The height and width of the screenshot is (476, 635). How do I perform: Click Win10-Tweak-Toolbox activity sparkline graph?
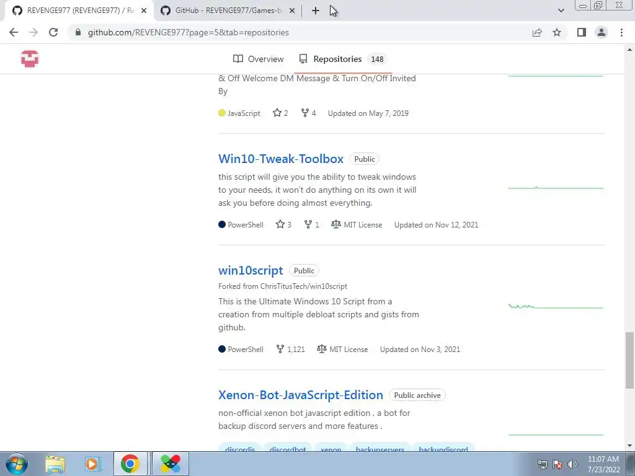point(556,188)
